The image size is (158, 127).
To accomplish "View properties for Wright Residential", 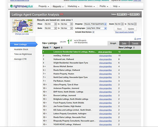I will [105, 63].
